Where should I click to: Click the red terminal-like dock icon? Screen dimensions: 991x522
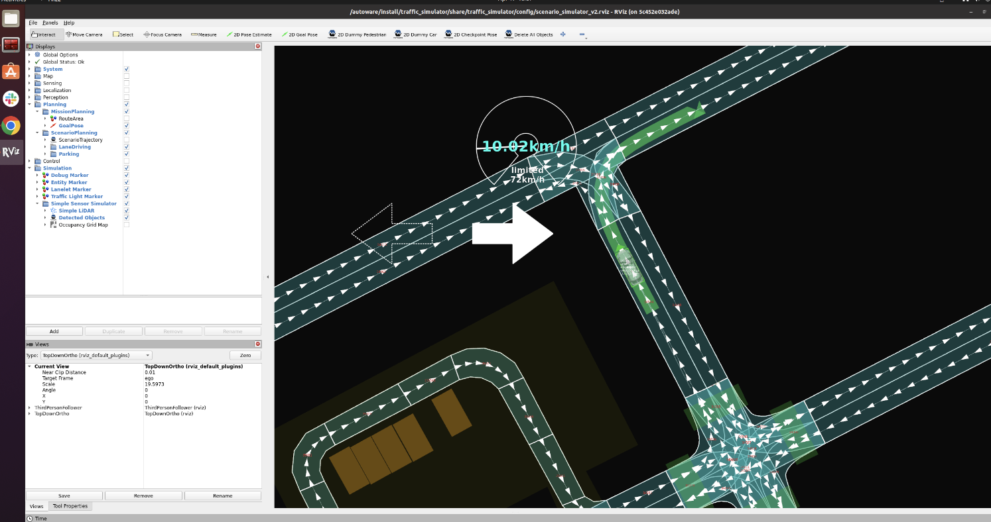(x=11, y=45)
